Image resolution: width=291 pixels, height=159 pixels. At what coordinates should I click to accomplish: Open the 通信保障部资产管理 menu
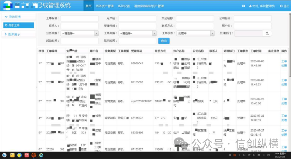149,6
